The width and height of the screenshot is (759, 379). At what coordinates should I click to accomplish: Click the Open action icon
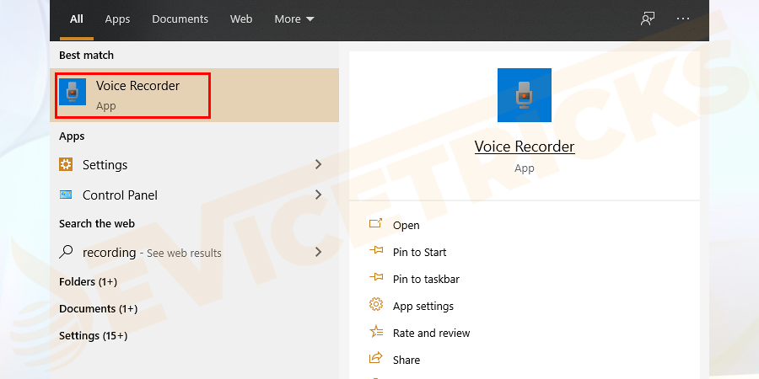pyautogui.click(x=375, y=223)
